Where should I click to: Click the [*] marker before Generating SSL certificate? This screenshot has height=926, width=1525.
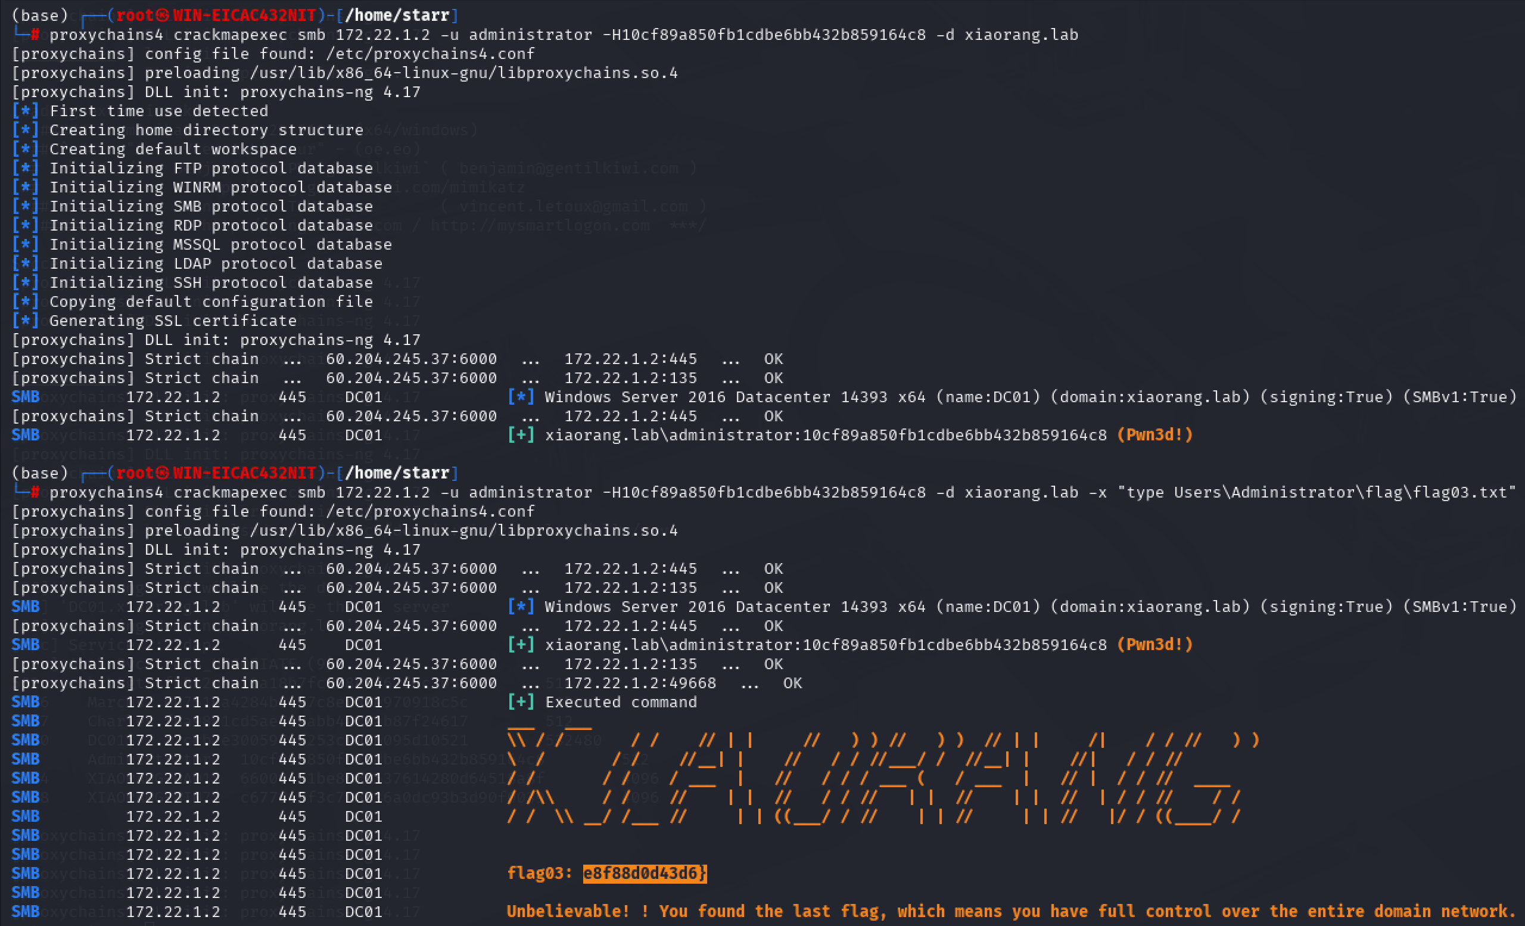pyautogui.click(x=26, y=321)
